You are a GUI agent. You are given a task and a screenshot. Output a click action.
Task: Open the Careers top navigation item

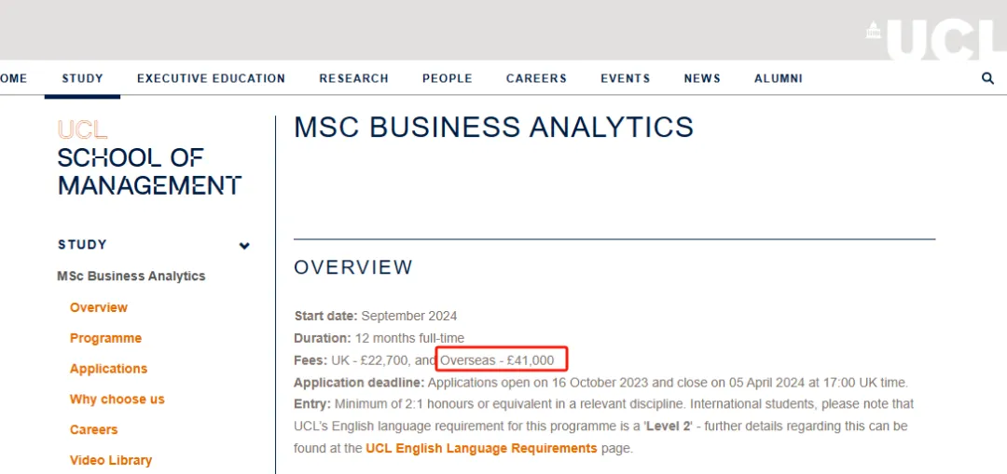(x=536, y=78)
